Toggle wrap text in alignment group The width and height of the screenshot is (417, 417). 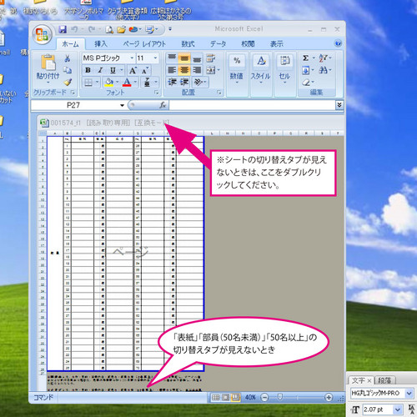point(211,58)
